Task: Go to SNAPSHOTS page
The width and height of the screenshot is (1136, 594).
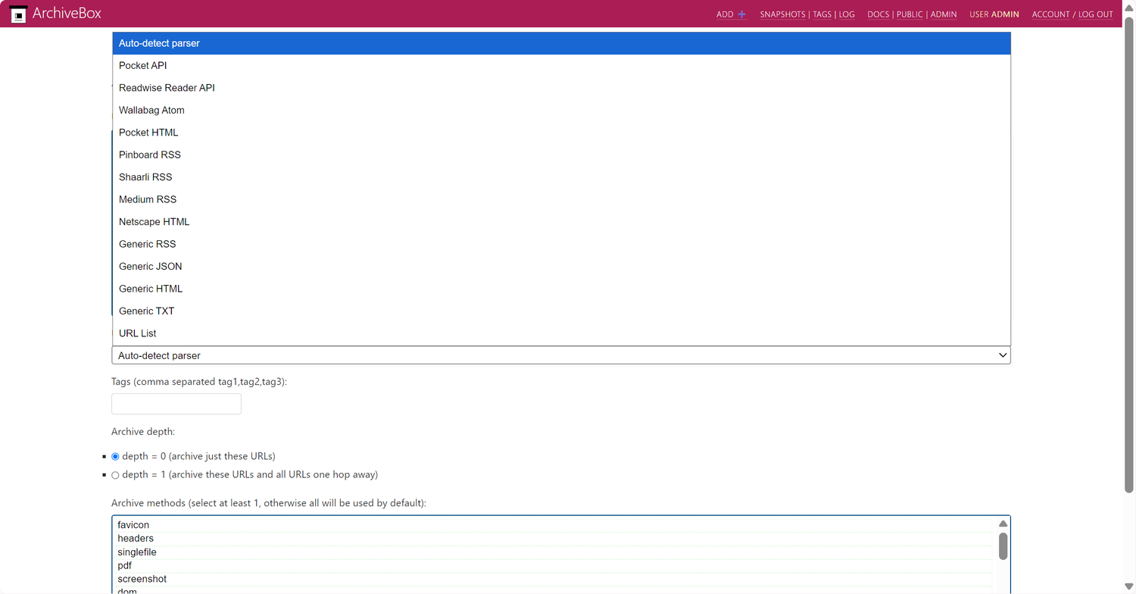Action: coord(782,14)
